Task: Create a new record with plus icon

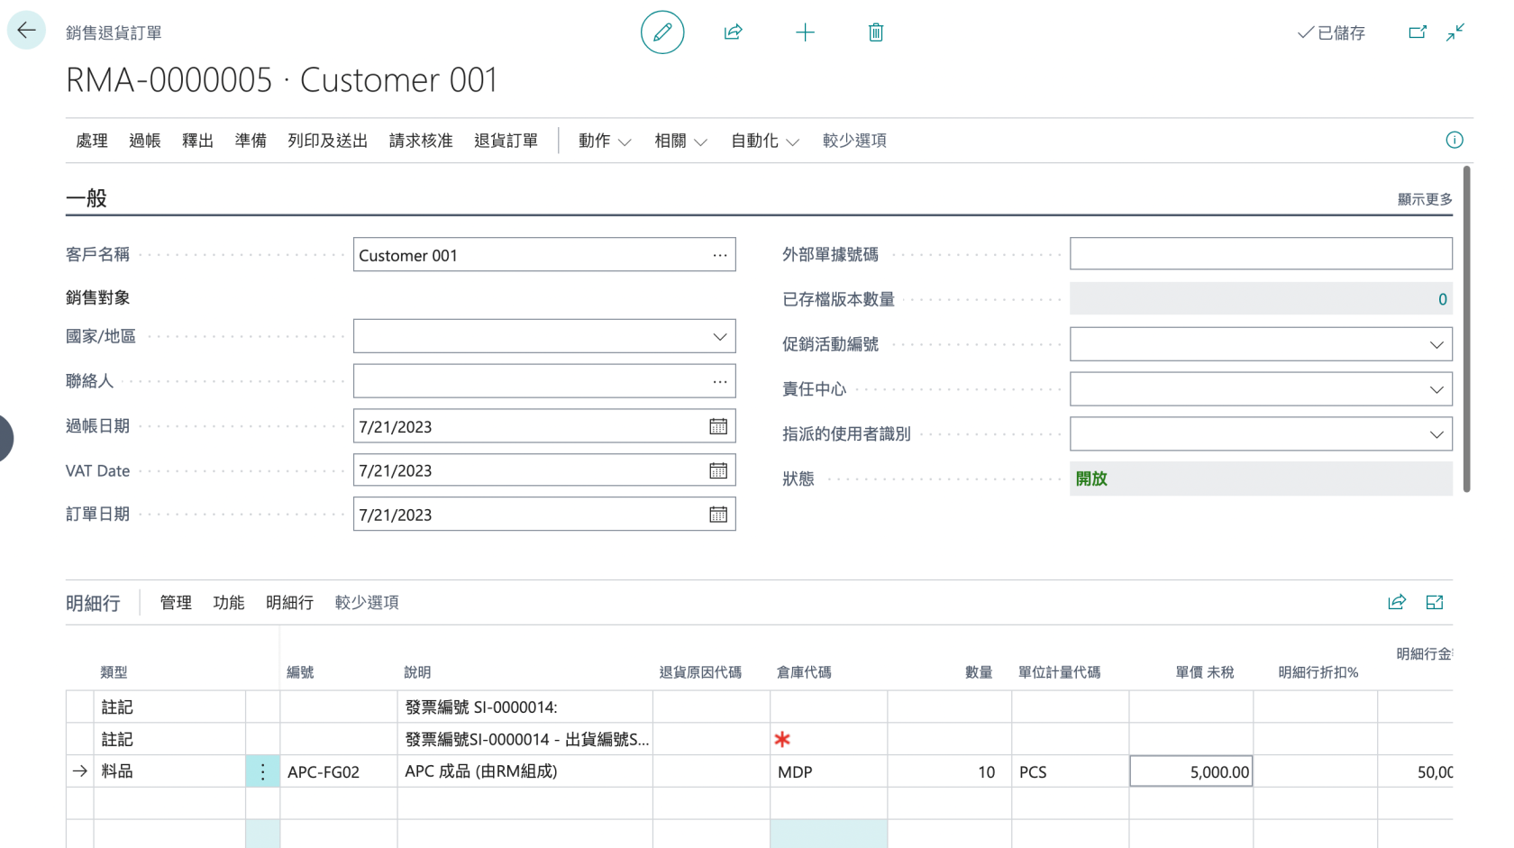Action: pyautogui.click(x=805, y=32)
